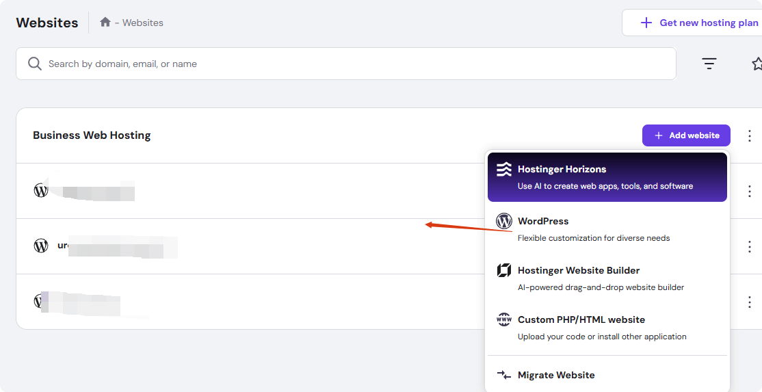Click Get new hosting plan button
Screen dimensions: 762x392
click(699, 23)
